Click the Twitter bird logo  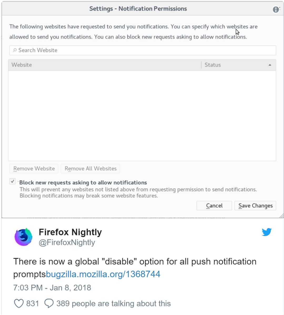(x=266, y=232)
